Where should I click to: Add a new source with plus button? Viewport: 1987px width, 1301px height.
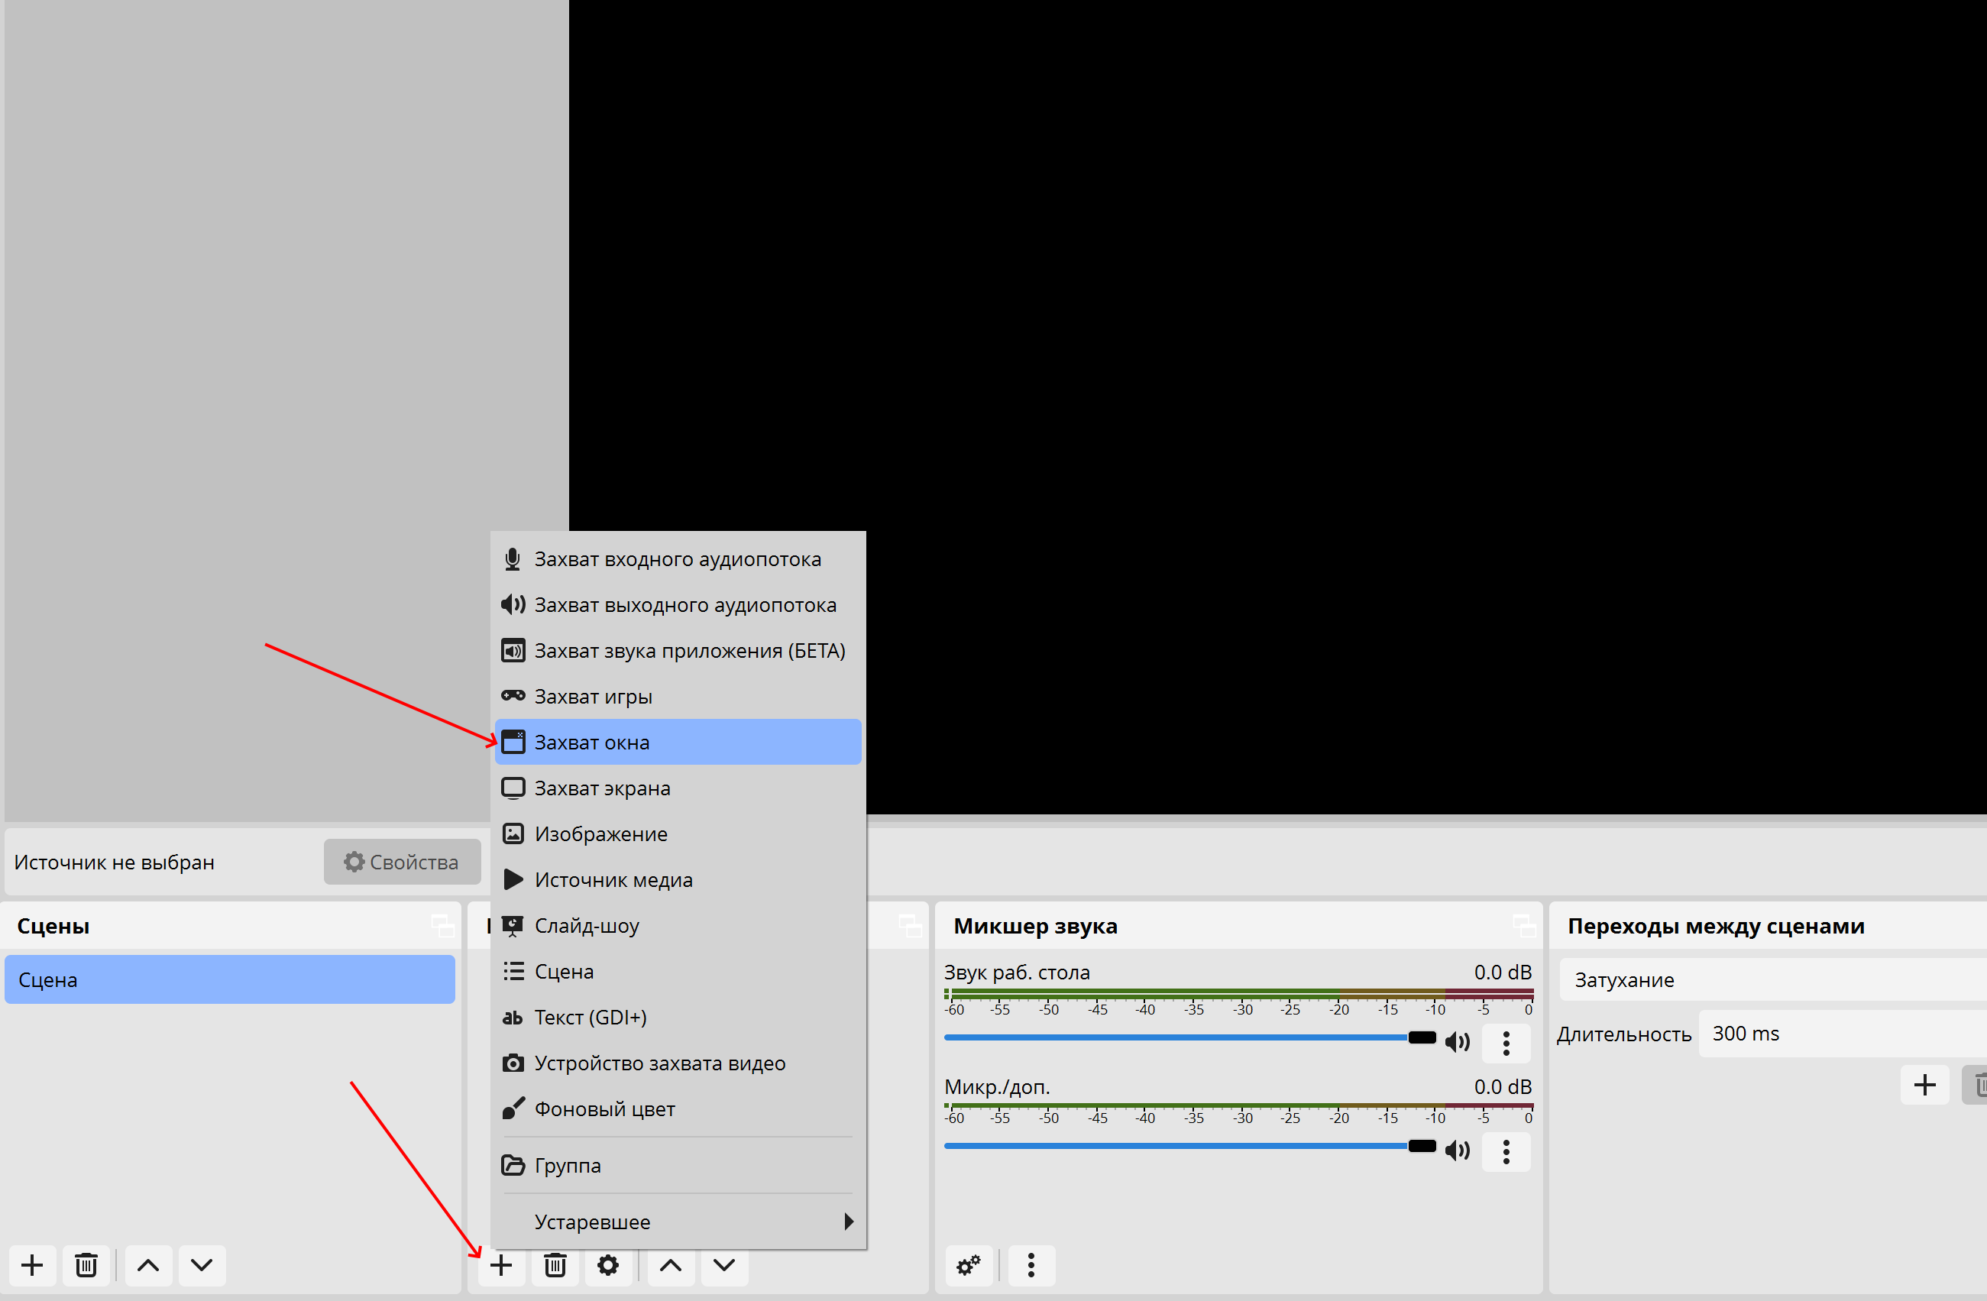502,1265
